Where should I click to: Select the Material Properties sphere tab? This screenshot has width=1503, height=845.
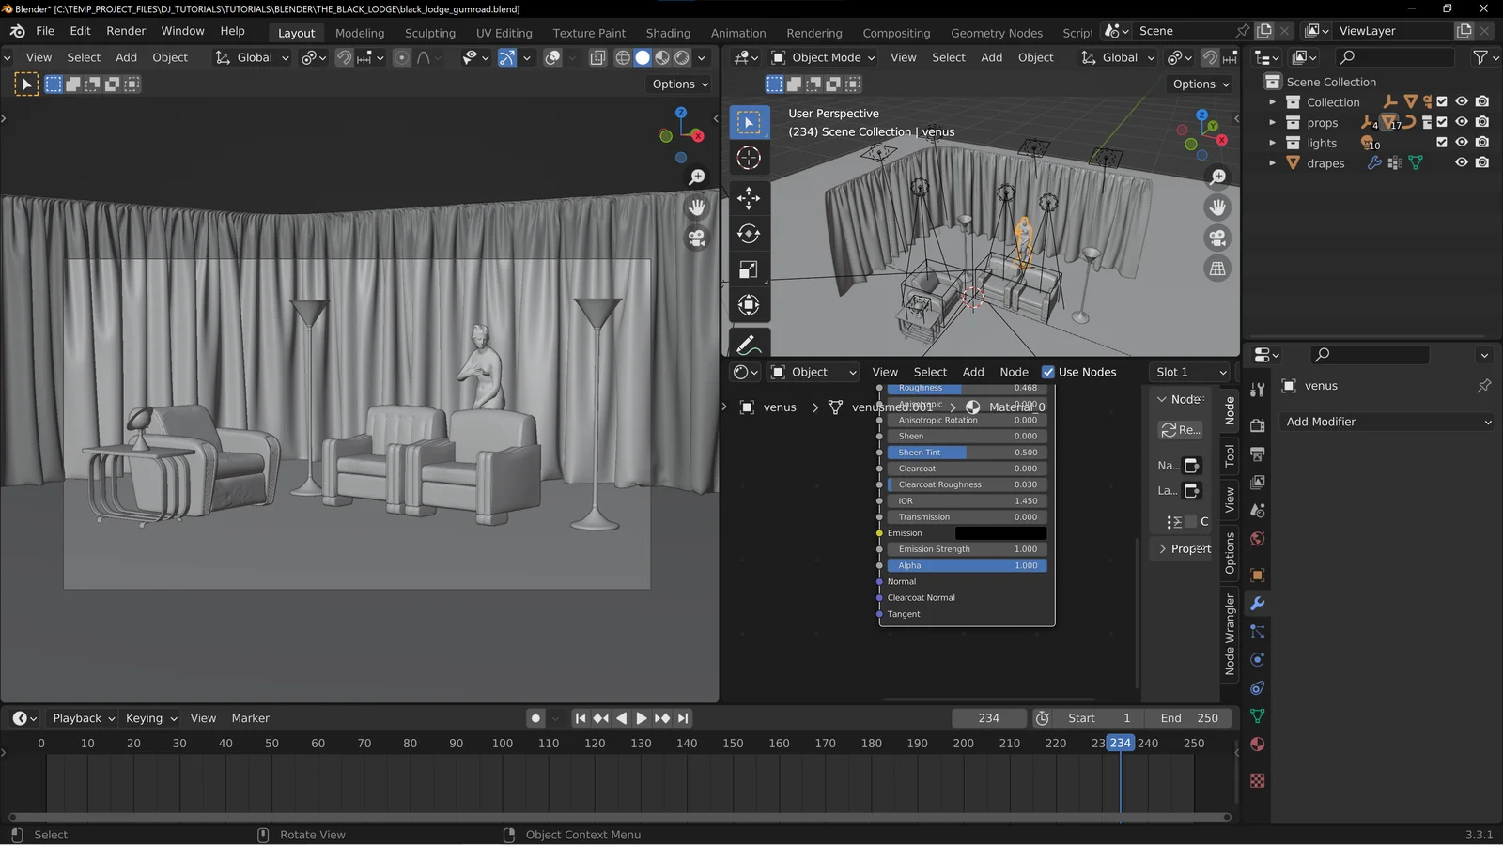click(x=1258, y=744)
